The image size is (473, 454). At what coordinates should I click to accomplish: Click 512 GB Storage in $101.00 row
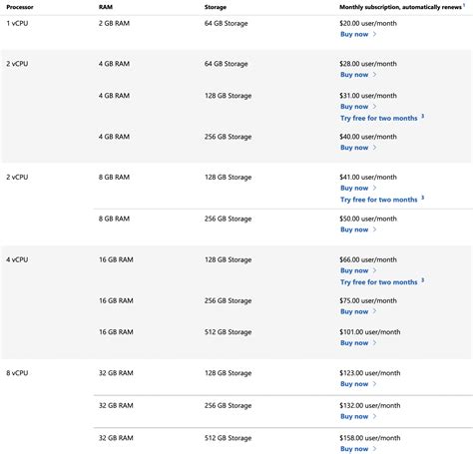228,332
